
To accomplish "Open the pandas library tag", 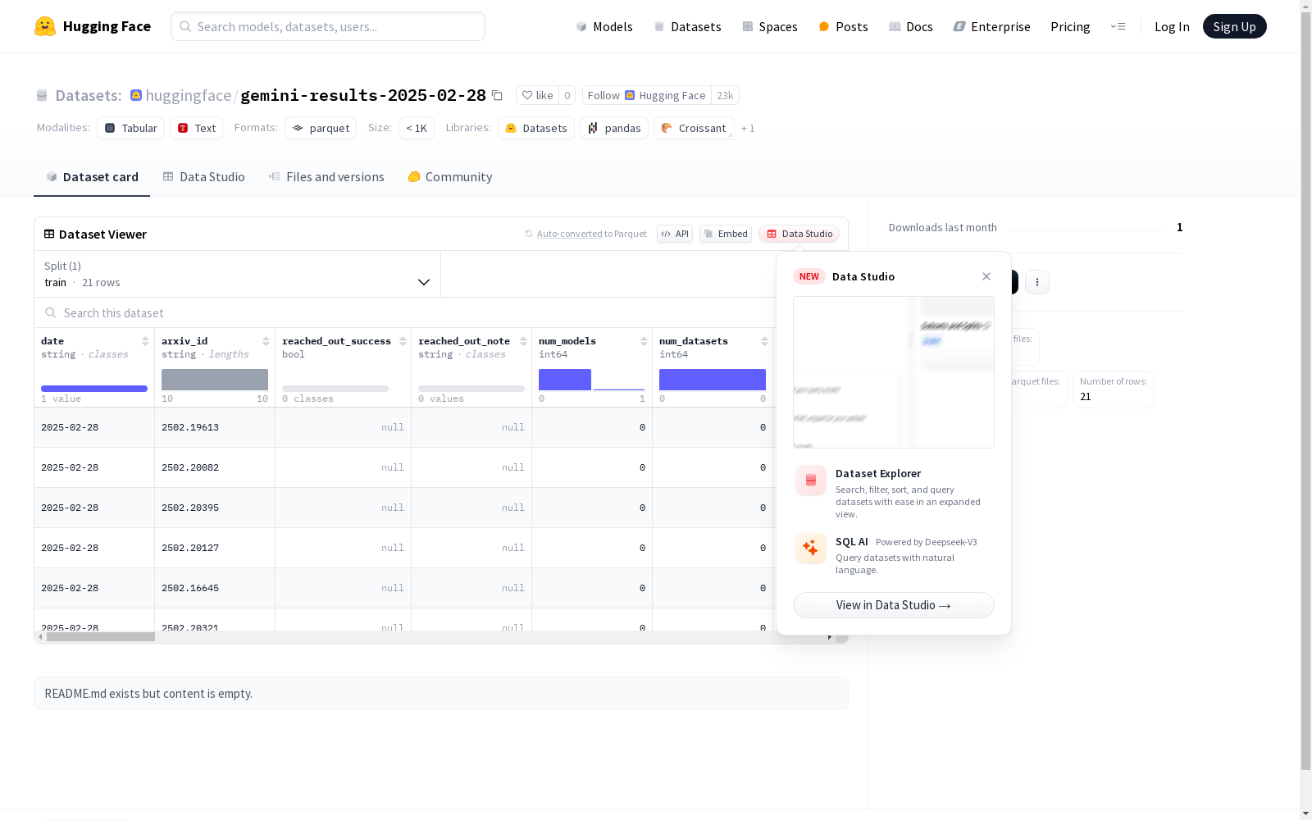I will [x=614, y=128].
